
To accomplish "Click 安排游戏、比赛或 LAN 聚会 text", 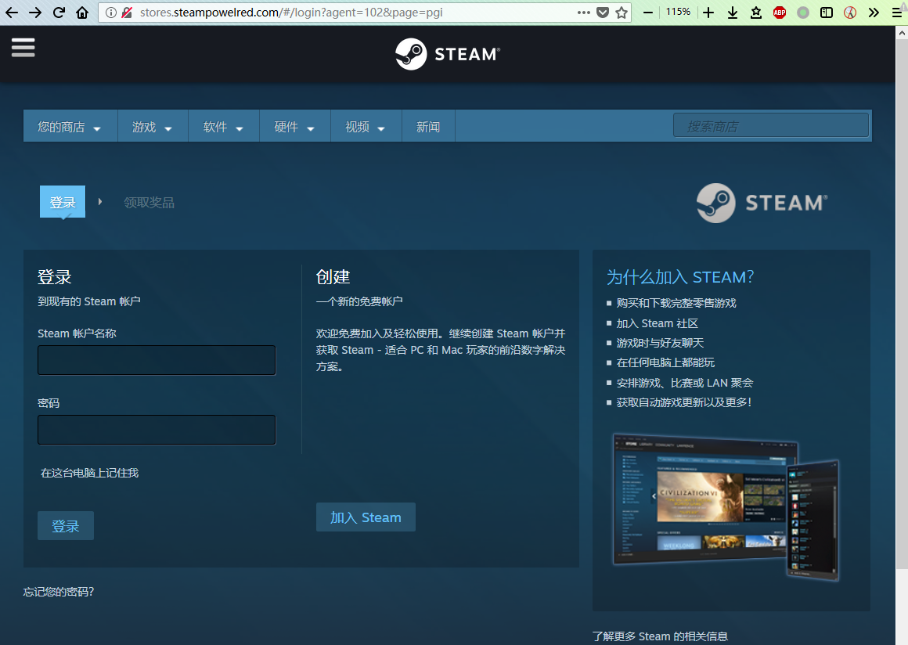I will [684, 383].
